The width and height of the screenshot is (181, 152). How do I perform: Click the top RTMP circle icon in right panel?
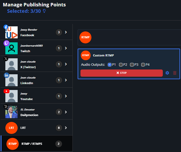pos(86,37)
